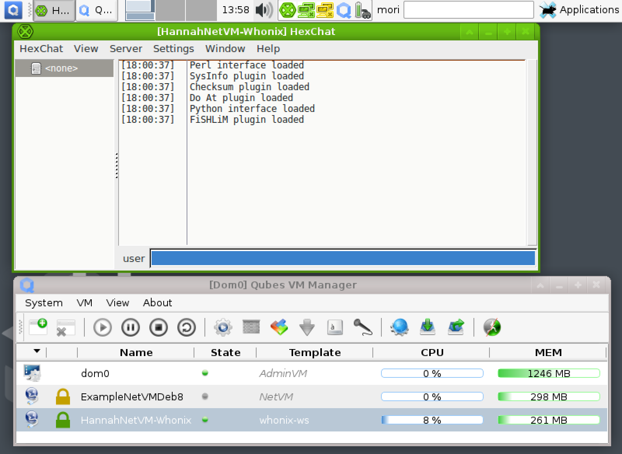Sort VM list by CPU column

432,353
